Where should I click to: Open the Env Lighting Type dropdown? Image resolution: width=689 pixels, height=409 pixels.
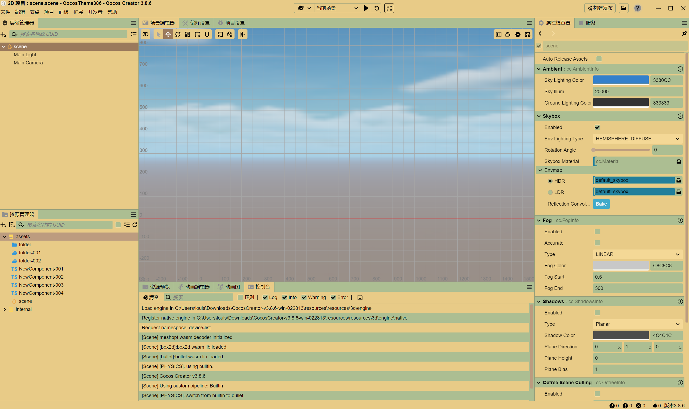pos(637,139)
